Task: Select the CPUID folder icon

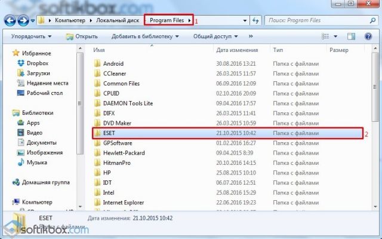Action: pos(97,93)
